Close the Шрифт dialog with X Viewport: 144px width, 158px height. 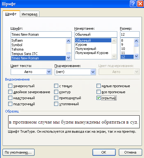point(140,4)
